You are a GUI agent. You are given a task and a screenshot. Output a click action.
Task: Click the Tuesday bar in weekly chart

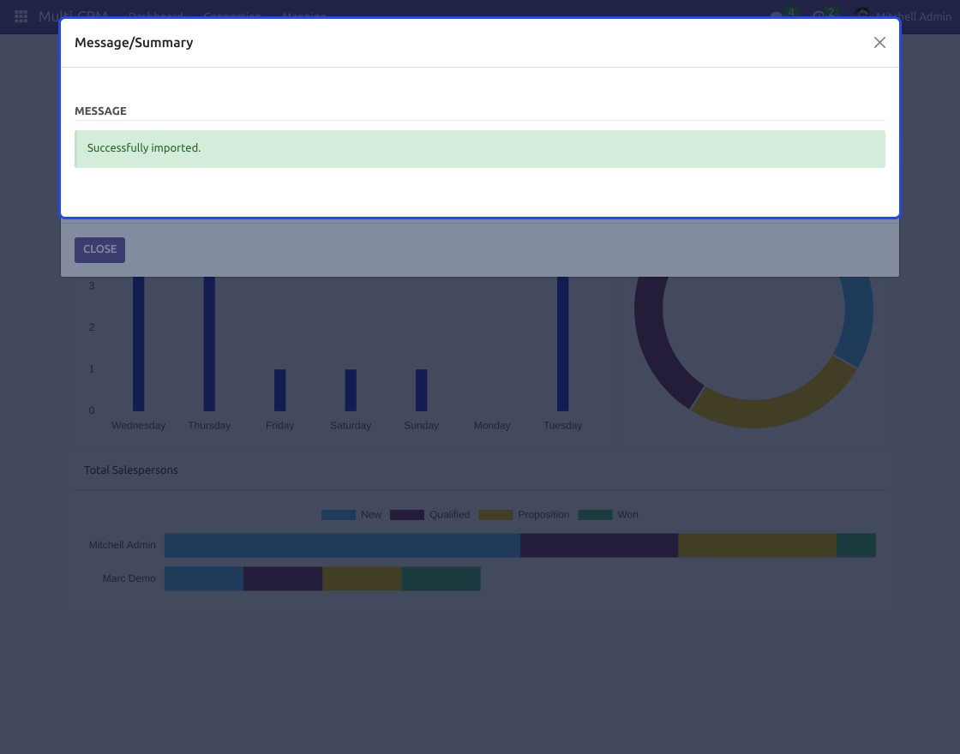[x=562, y=344]
